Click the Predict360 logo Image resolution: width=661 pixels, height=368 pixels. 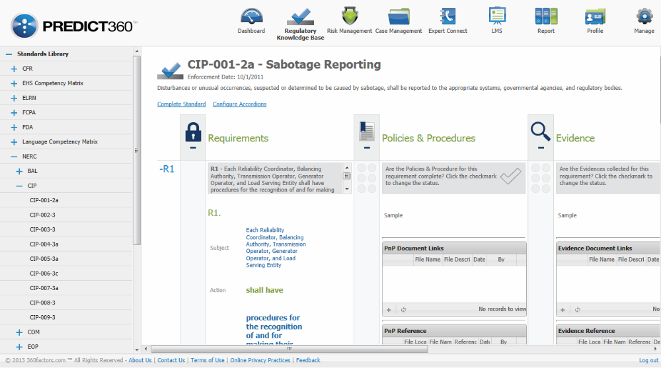pos(73,26)
